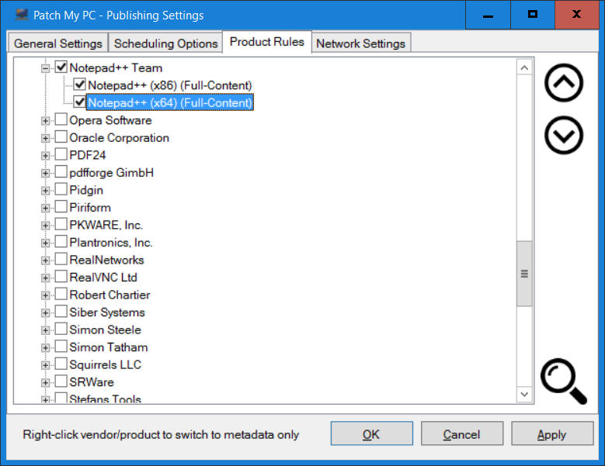The height and width of the screenshot is (466, 605).
Task: Expand the Squirrels LLC node
Action: tap(46, 365)
